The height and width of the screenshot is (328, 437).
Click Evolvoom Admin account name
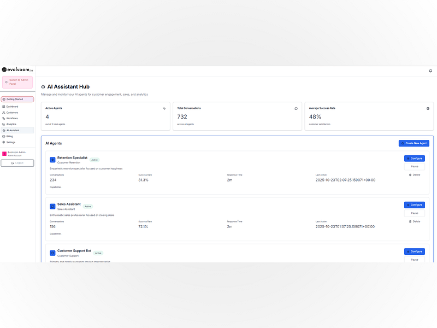pos(17,153)
